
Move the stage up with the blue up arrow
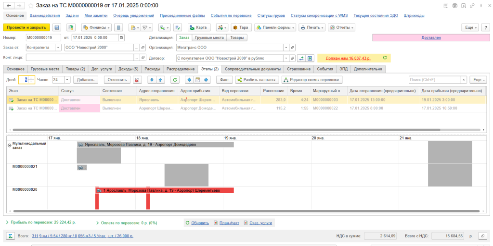pyautogui.click(x=161, y=80)
